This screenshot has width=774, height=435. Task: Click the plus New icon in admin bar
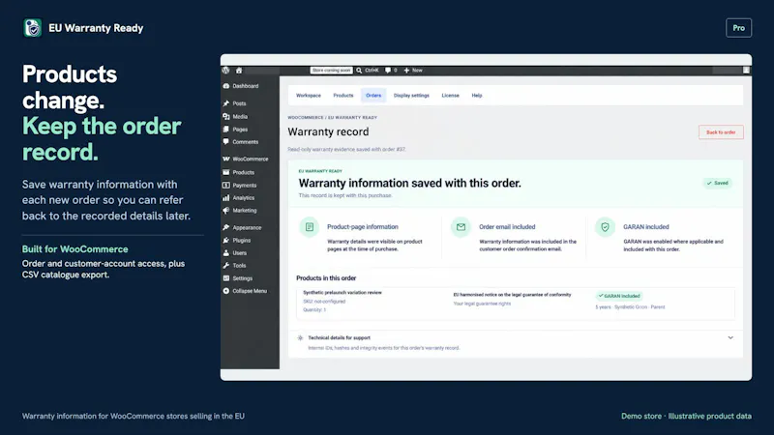click(406, 70)
